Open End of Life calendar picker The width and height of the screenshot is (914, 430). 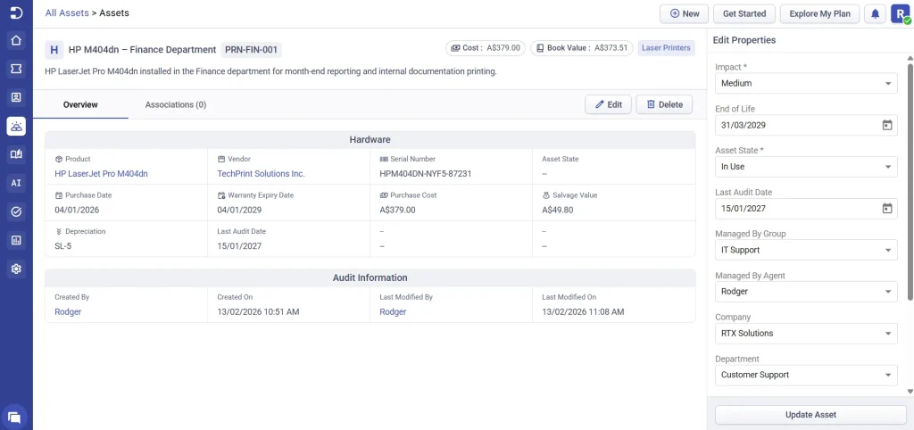tap(887, 125)
